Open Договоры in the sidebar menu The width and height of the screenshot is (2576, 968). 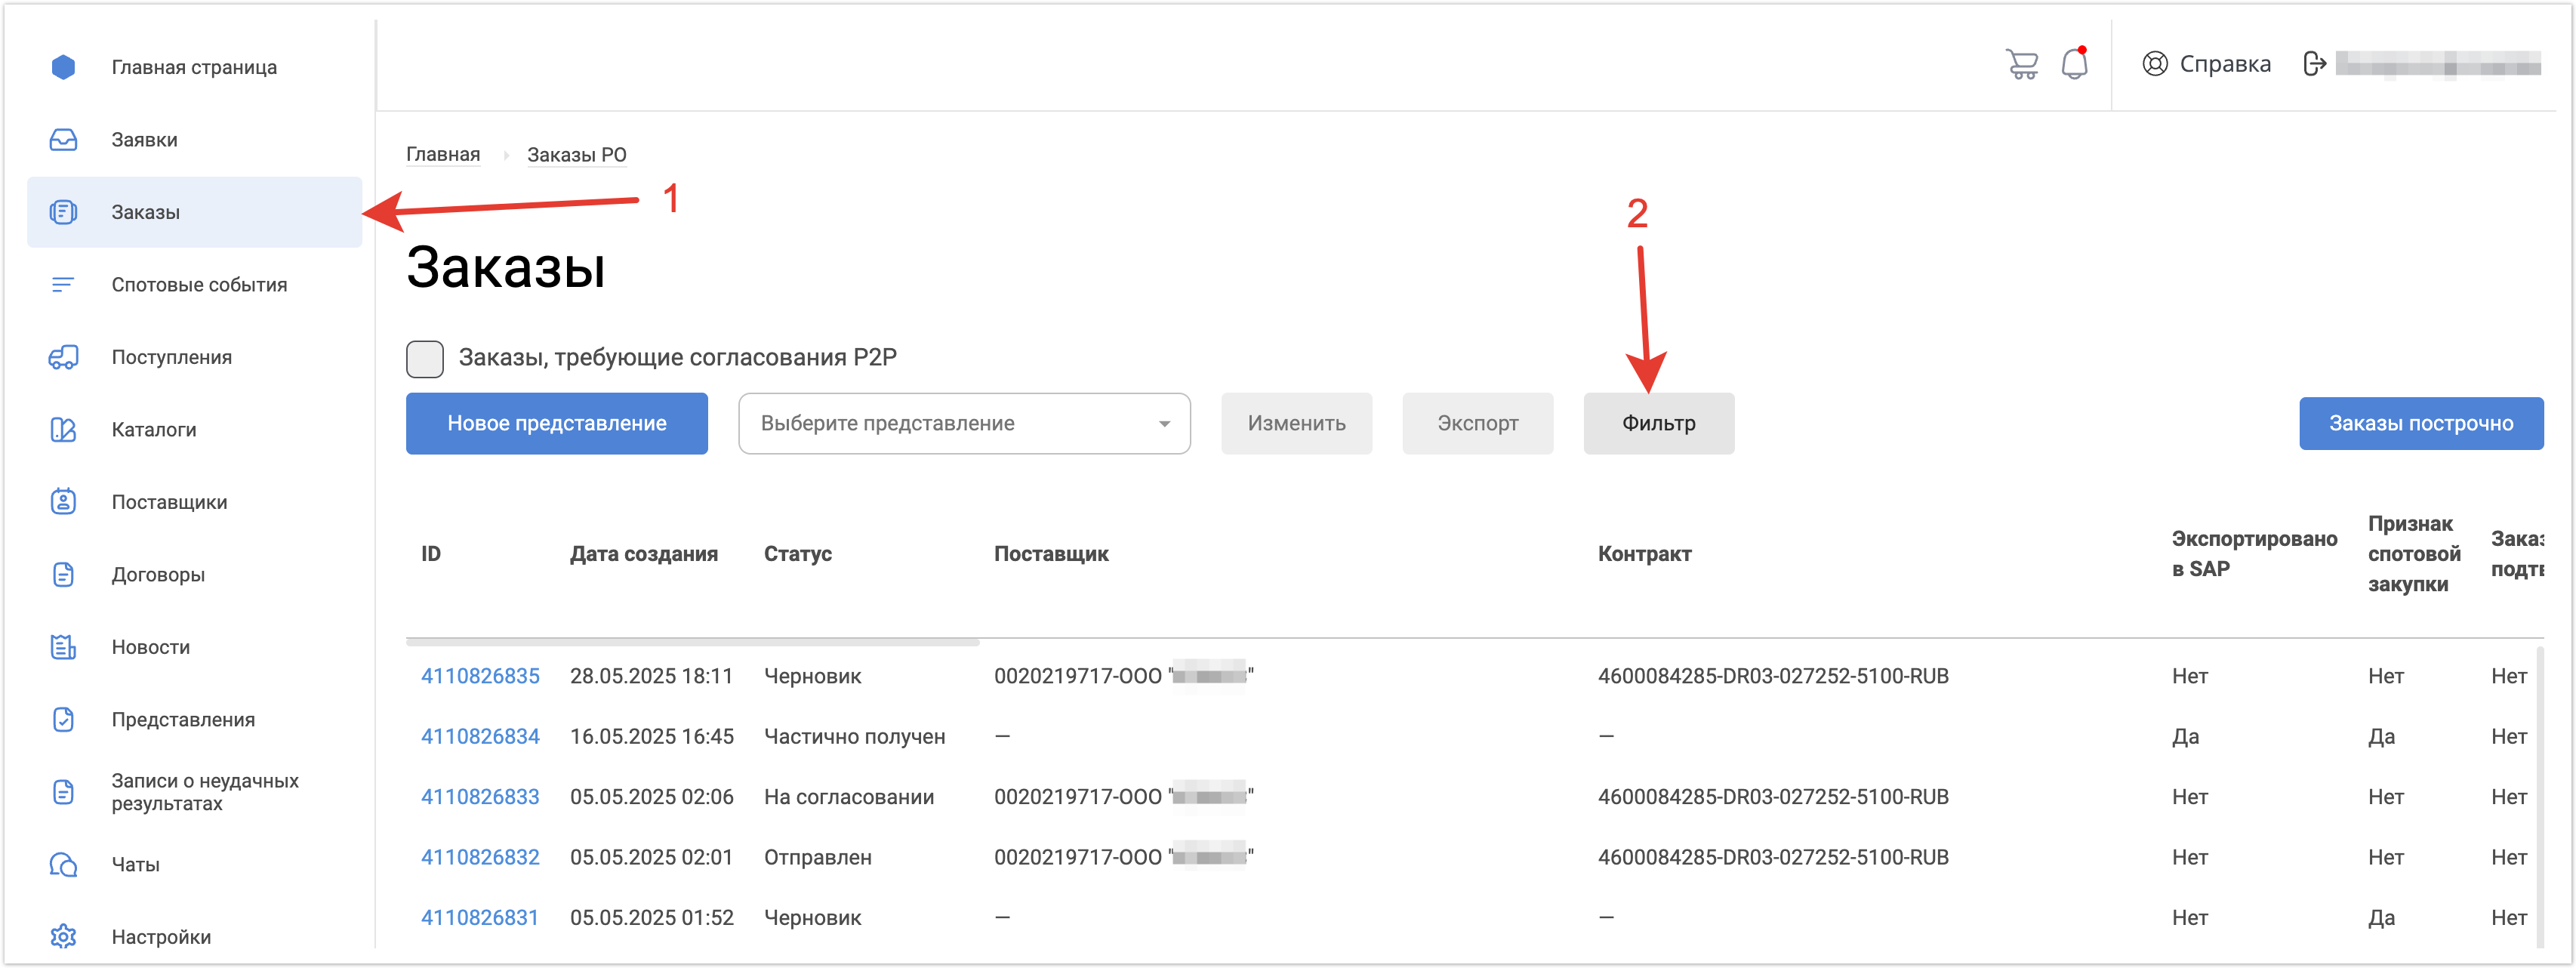(158, 575)
